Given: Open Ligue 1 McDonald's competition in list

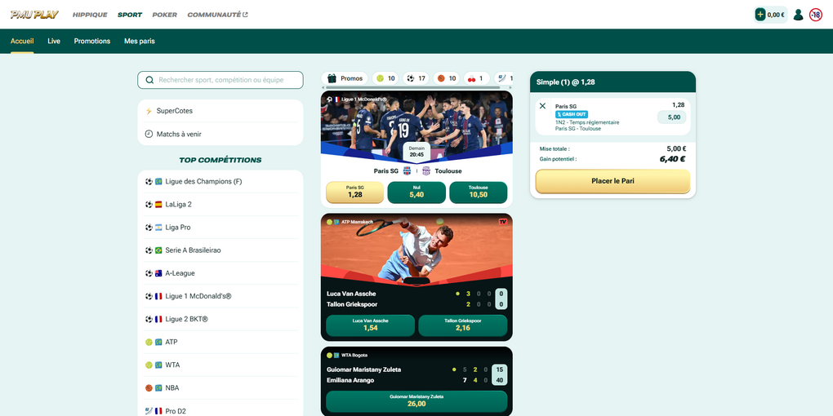Looking at the screenshot, I should tap(220, 296).
